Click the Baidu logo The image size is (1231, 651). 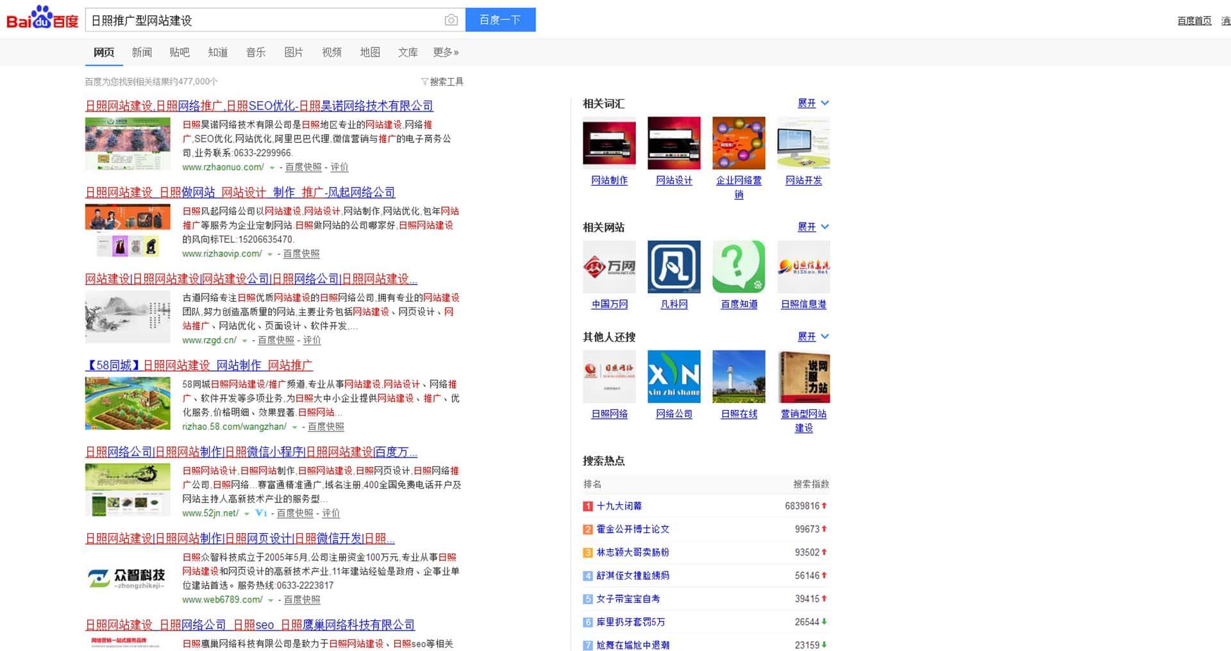tap(42, 19)
